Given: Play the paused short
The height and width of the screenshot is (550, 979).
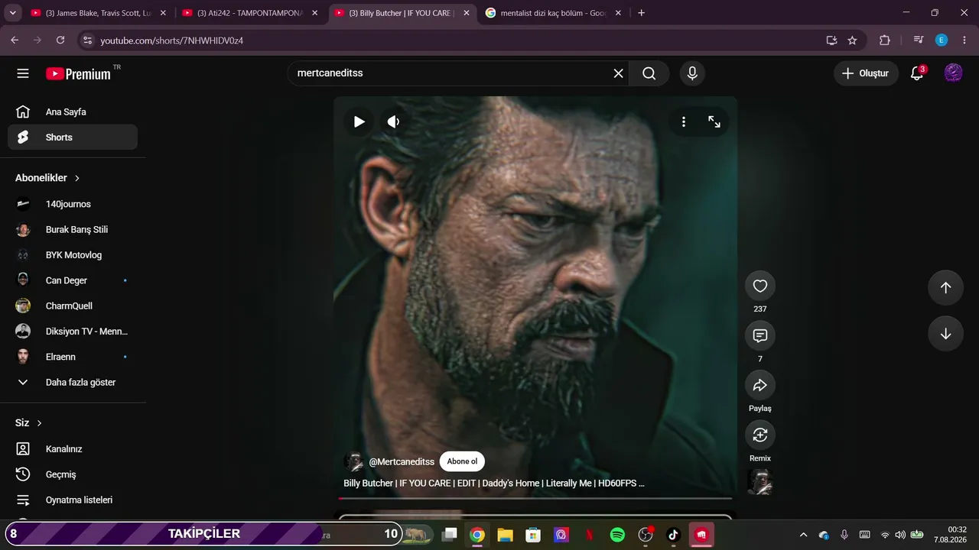Looking at the screenshot, I should 359,121.
